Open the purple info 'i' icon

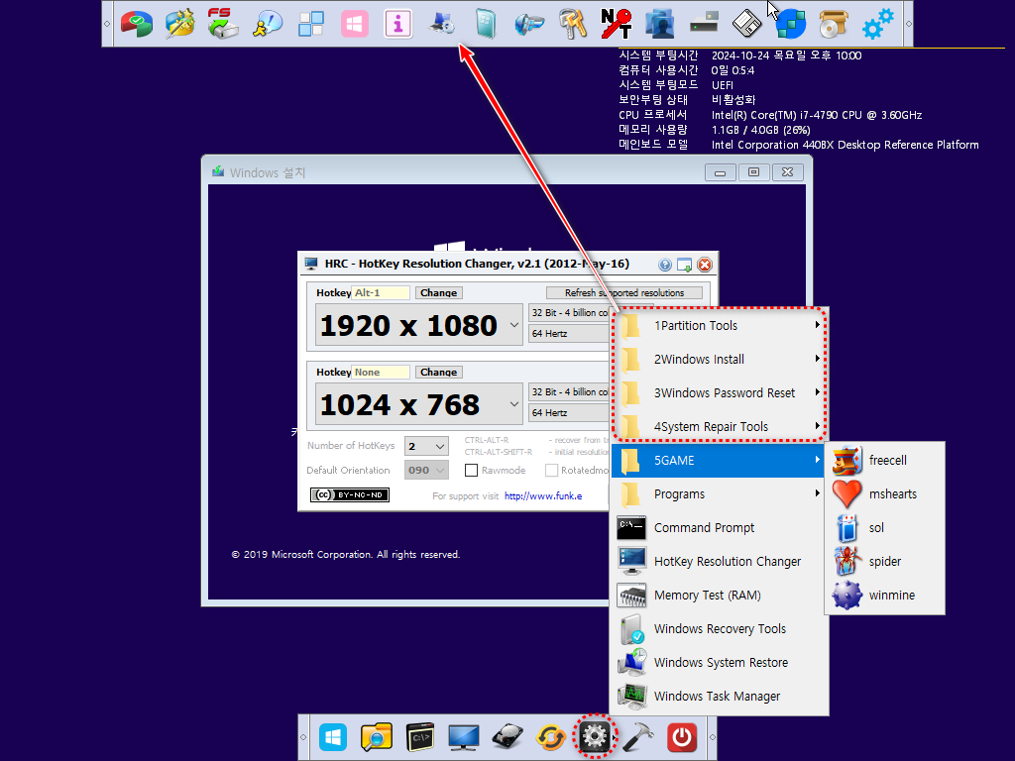[397, 24]
